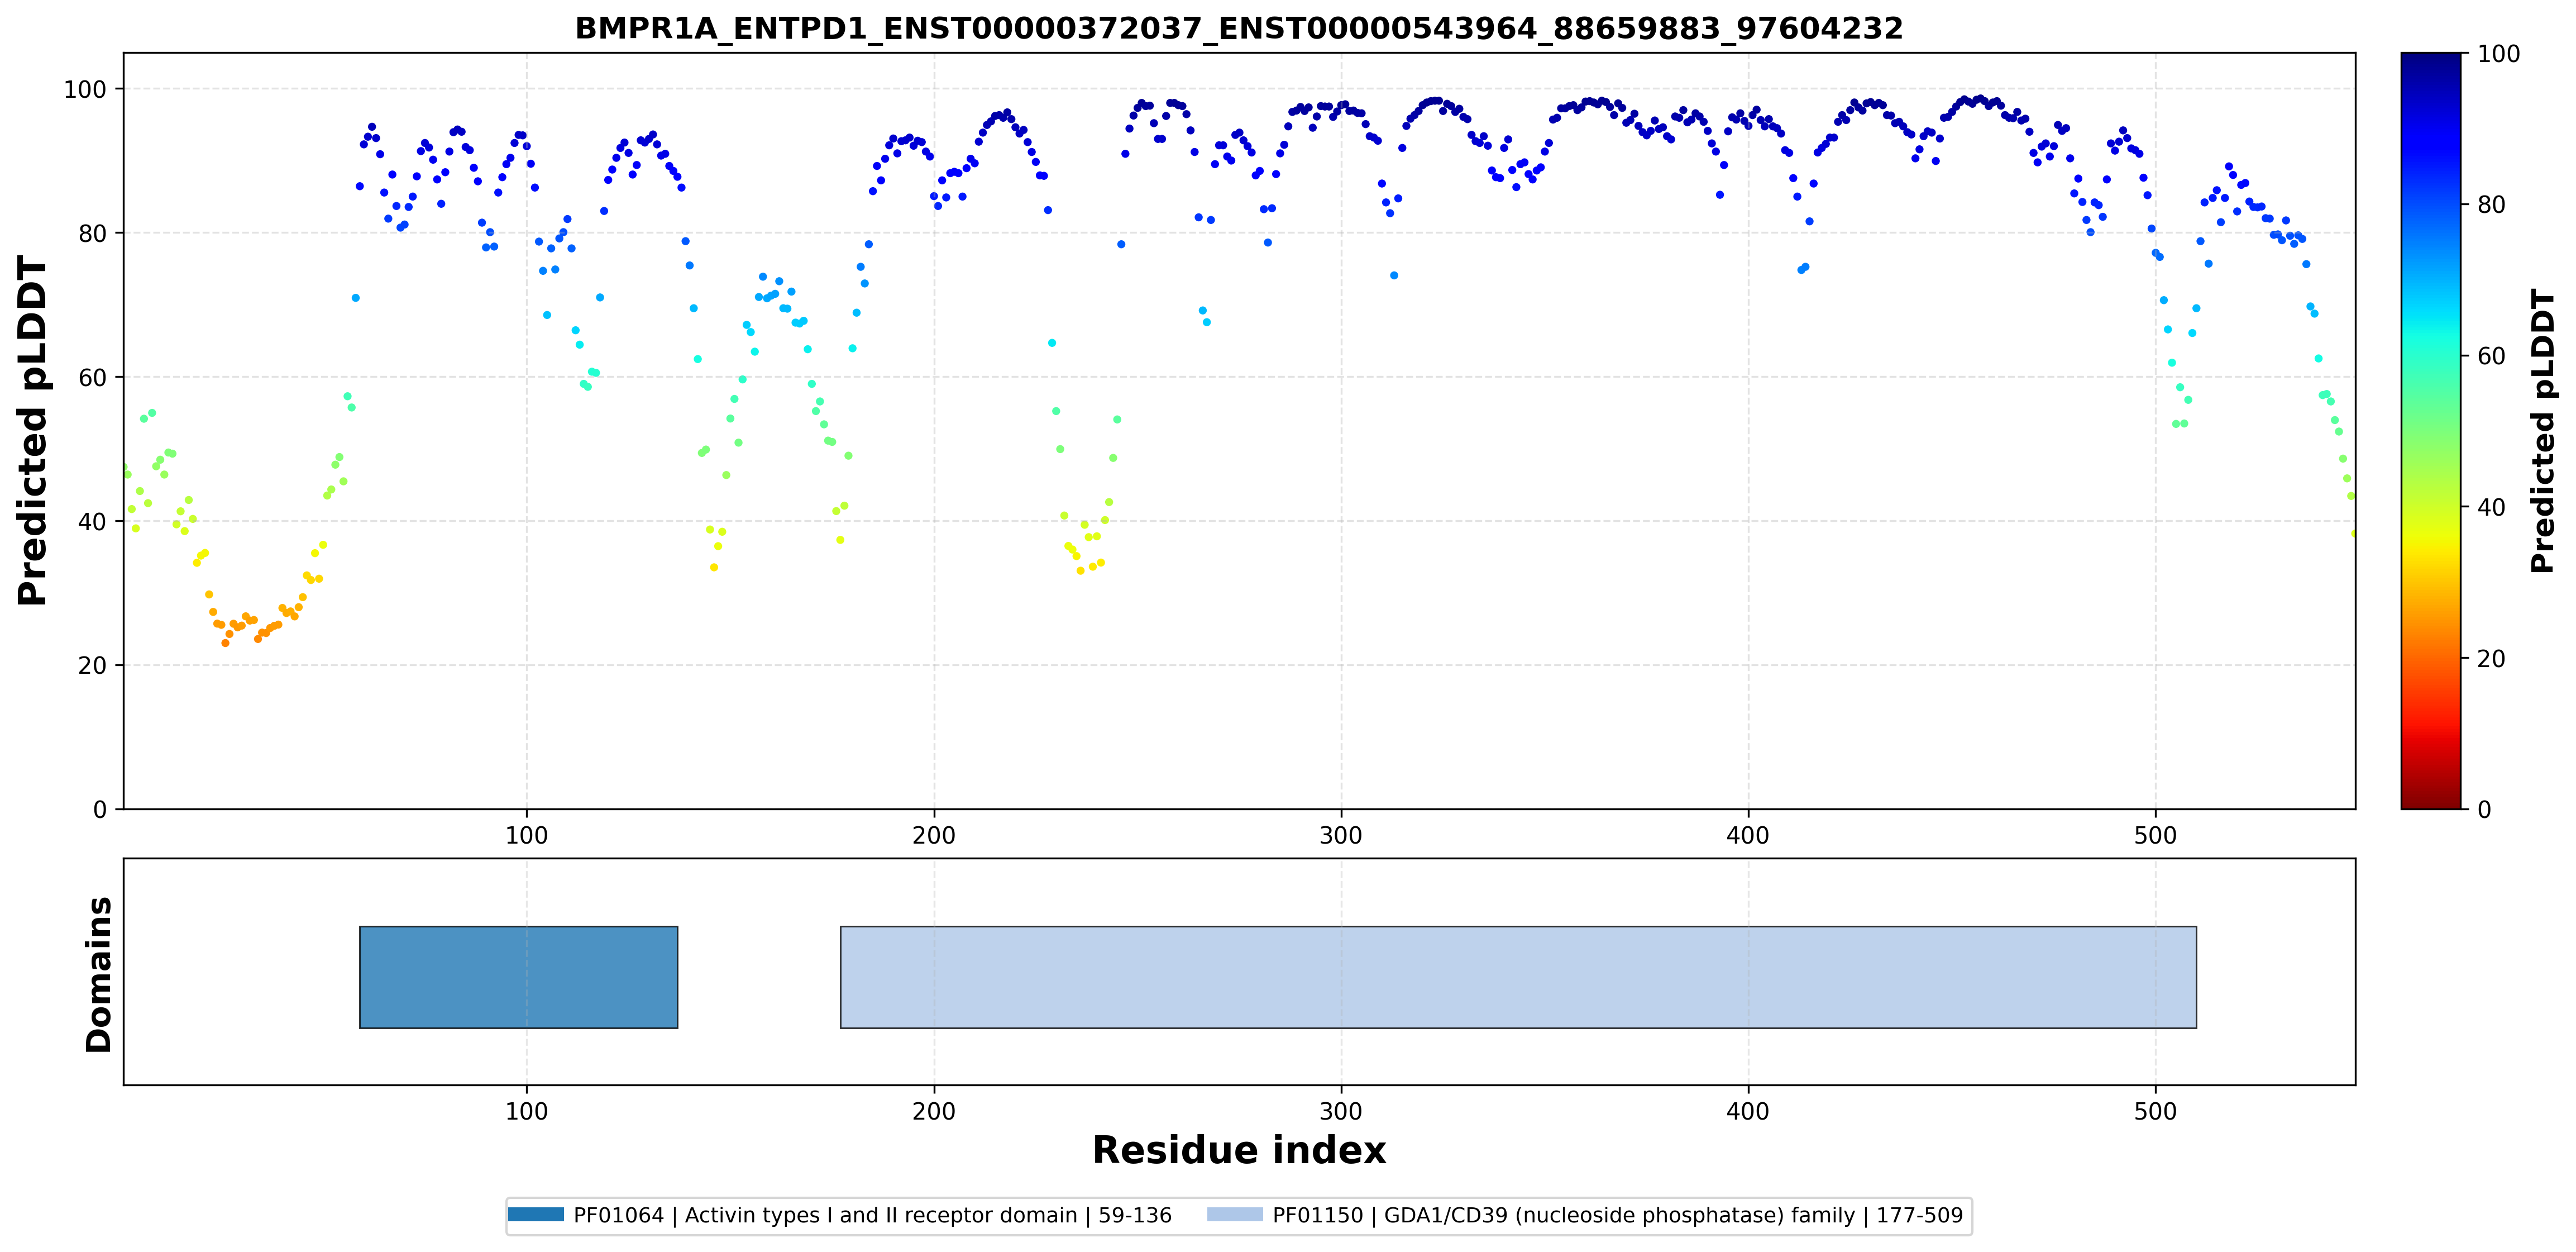Click the PF01064 Activin legend text
The image size is (2576, 1252).
(872, 1215)
